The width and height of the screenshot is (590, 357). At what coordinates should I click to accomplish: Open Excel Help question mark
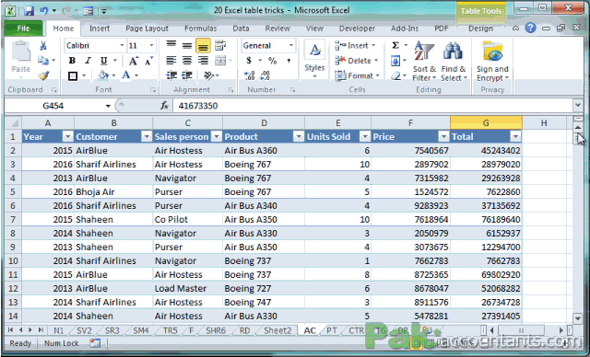(531, 28)
